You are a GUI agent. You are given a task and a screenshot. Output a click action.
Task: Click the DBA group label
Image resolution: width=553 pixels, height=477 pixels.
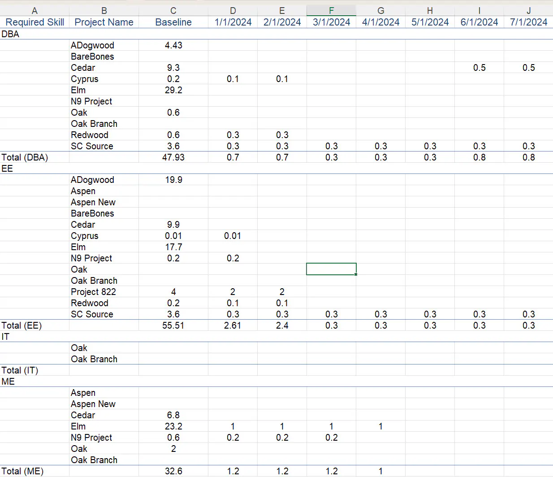[x=10, y=34]
